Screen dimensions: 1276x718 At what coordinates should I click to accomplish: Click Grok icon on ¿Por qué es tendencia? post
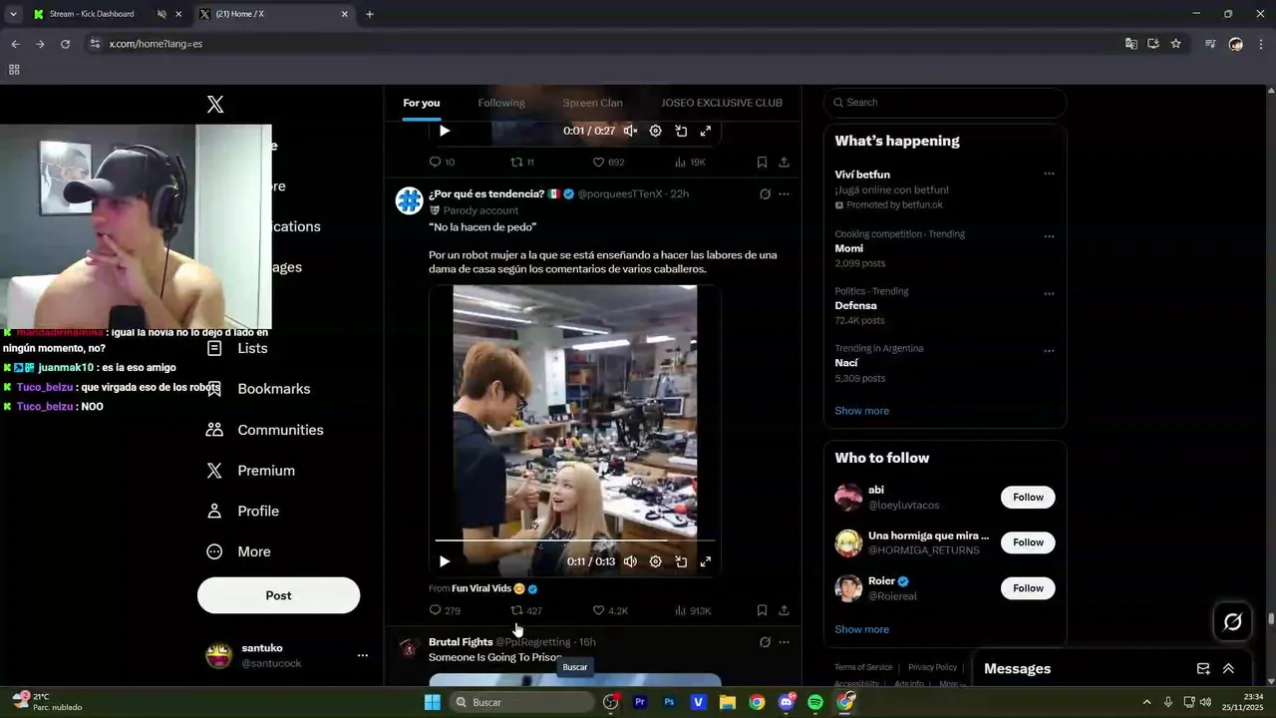765,194
